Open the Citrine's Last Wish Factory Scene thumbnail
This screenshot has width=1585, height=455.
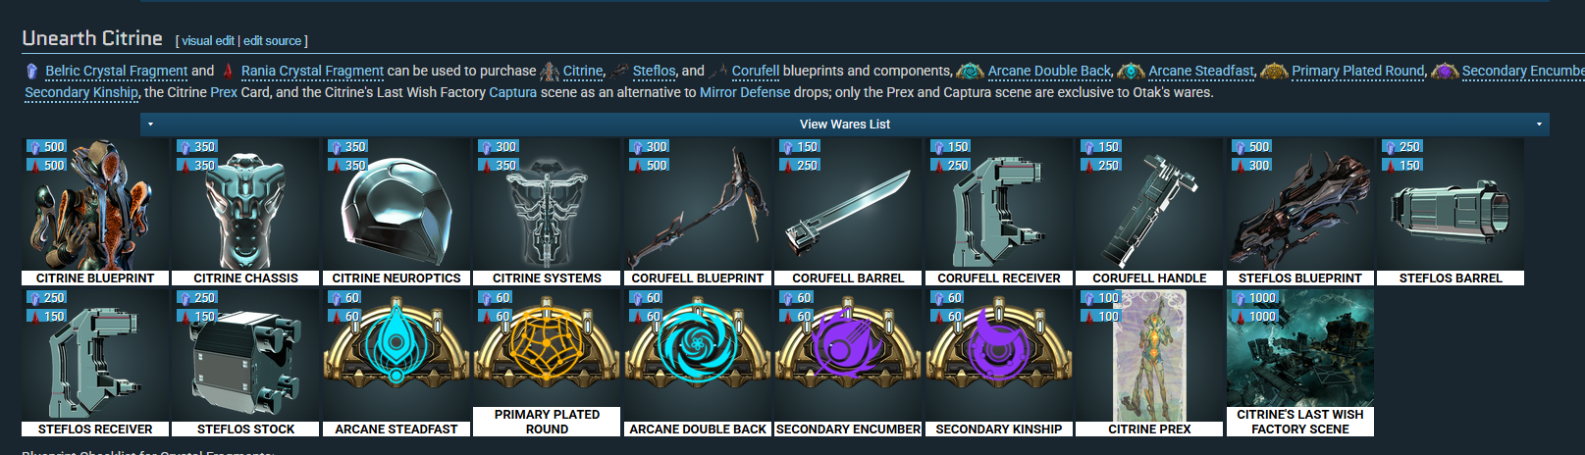coord(1300,347)
